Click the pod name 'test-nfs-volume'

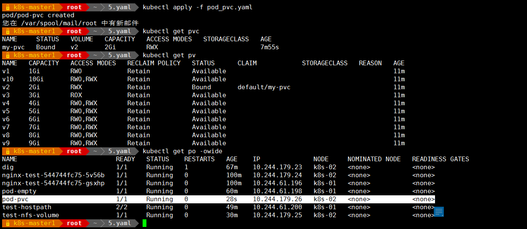coord(30,215)
